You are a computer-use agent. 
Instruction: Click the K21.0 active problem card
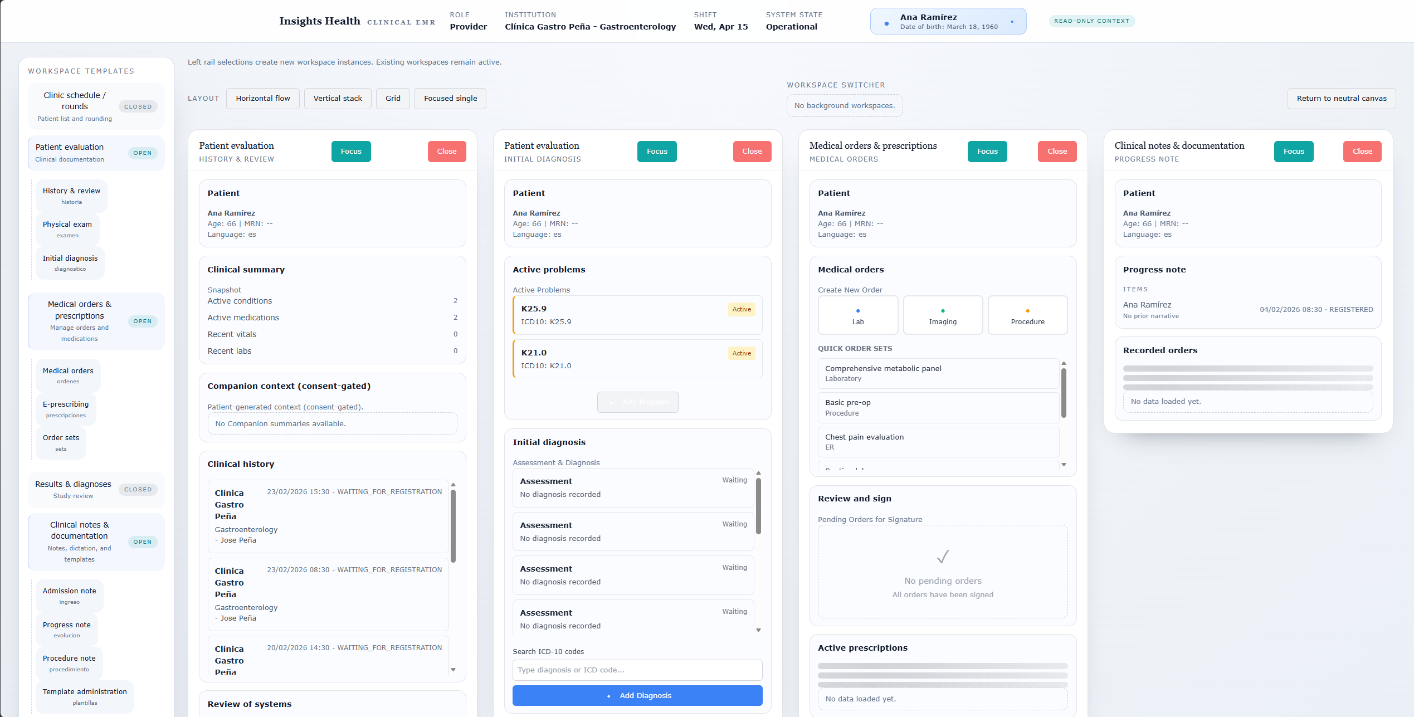point(637,359)
